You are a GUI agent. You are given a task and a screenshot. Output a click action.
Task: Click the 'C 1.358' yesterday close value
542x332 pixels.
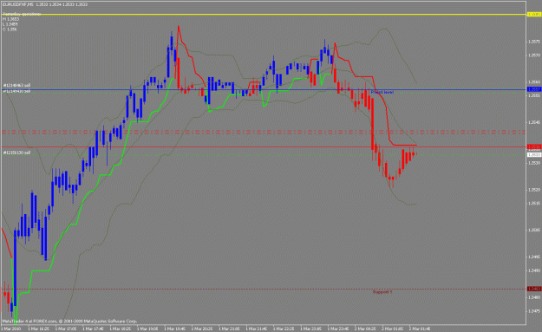pos(10,29)
